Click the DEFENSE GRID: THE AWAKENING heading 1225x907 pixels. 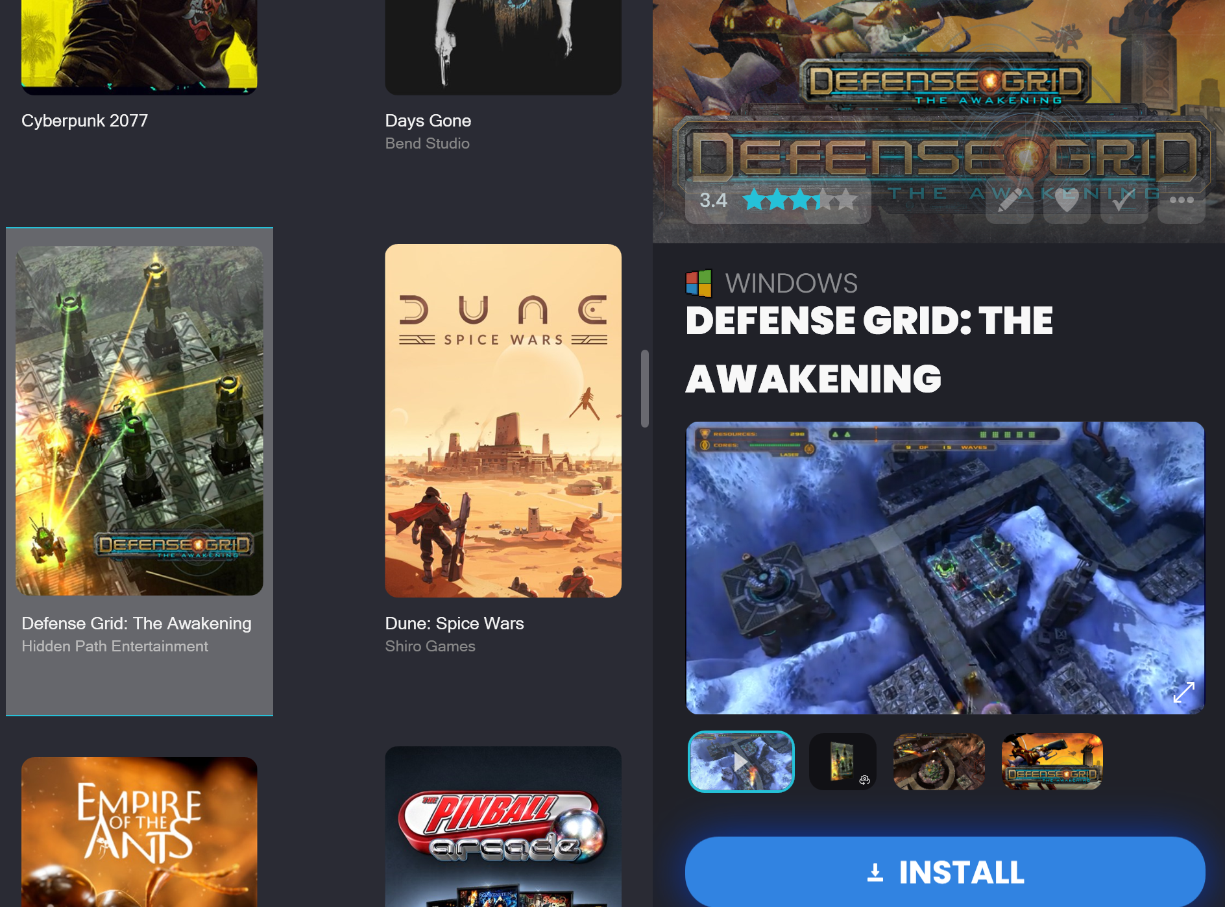869,350
